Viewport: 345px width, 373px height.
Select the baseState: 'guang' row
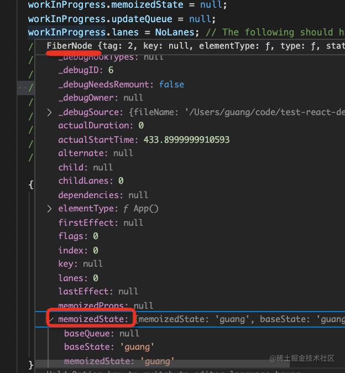point(190,347)
